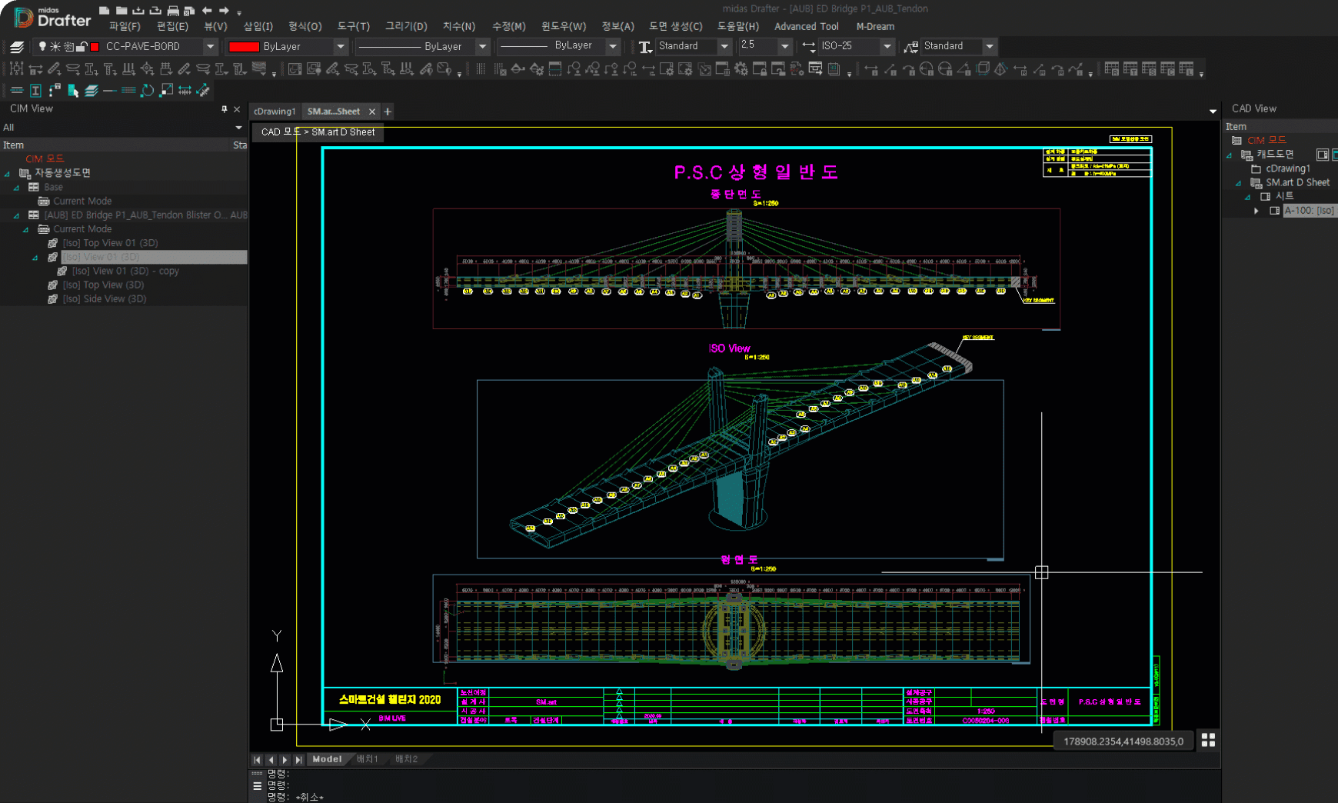Click the table R icon in toolbar

pos(1112,69)
